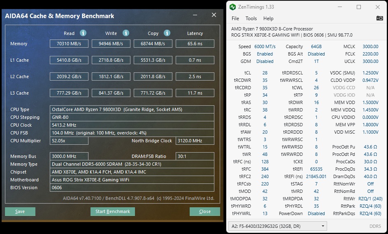
Task: Click the DDR5 label in ZenTimings footer
Action: [x=375, y=226]
